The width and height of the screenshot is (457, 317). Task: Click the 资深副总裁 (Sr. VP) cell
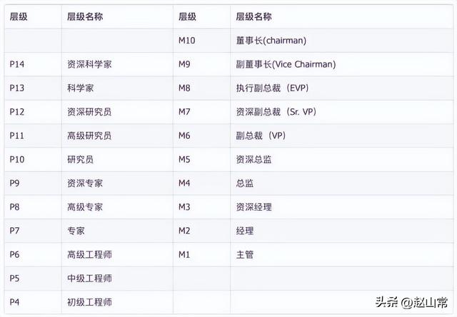pyautogui.click(x=341, y=112)
